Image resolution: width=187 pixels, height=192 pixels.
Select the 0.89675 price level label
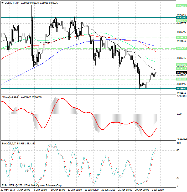[x=181, y=37]
